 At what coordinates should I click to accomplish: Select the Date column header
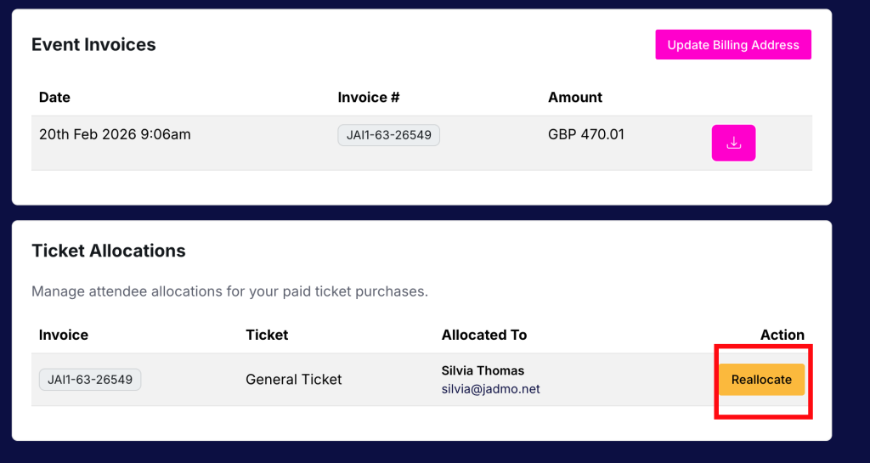click(x=54, y=98)
